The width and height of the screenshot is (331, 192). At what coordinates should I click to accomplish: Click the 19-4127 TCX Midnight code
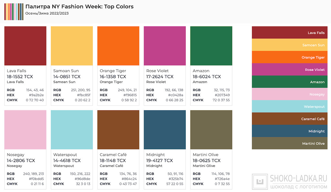pos(159,160)
